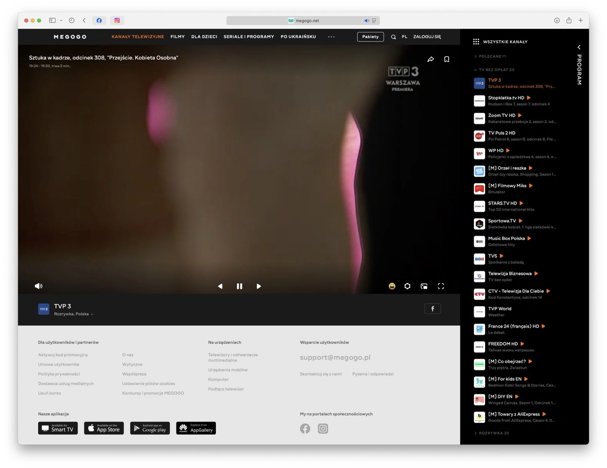
Task: Click the support@megogo.pl email link
Action: [335, 358]
